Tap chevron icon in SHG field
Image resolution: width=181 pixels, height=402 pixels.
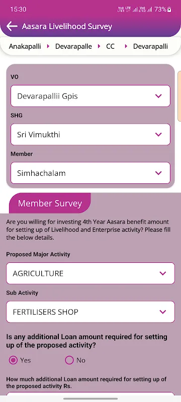[x=158, y=135]
